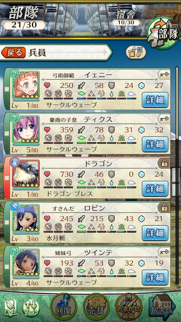Screen dimensions: 181x322
Task: Select the 売却 sell icon
Action: [96, 307]
